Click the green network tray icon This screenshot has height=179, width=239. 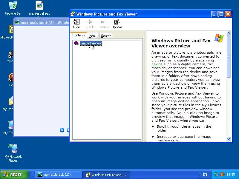point(216,174)
